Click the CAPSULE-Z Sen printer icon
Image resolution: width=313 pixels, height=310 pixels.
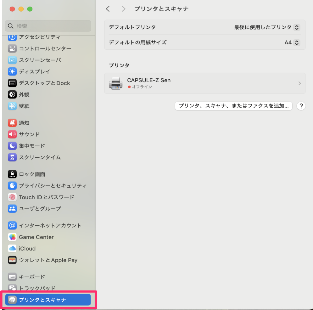click(x=116, y=83)
